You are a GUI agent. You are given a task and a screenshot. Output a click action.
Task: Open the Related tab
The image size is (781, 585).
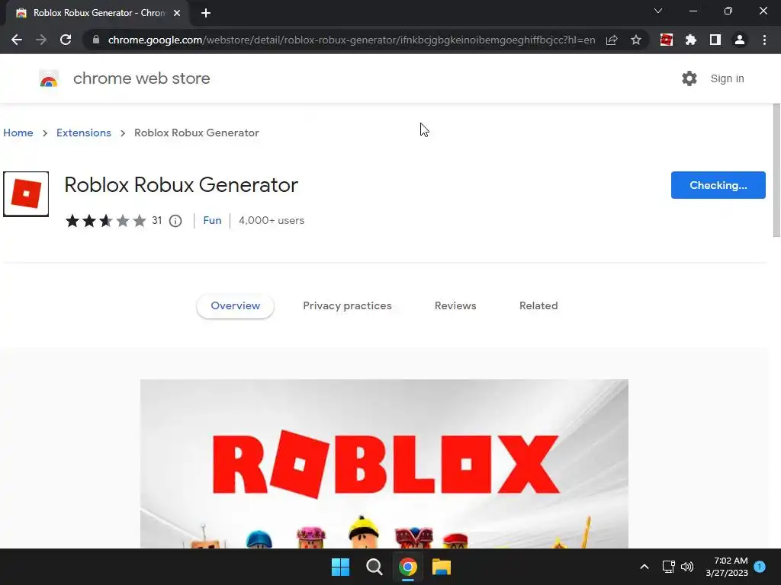pyautogui.click(x=538, y=306)
